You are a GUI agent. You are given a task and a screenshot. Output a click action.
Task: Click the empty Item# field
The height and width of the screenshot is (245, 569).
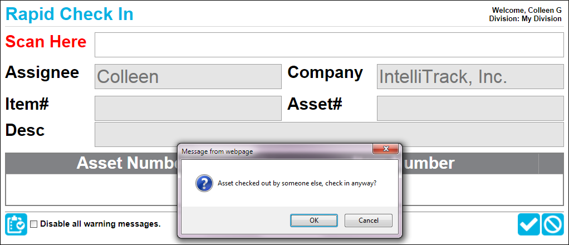click(188, 108)
